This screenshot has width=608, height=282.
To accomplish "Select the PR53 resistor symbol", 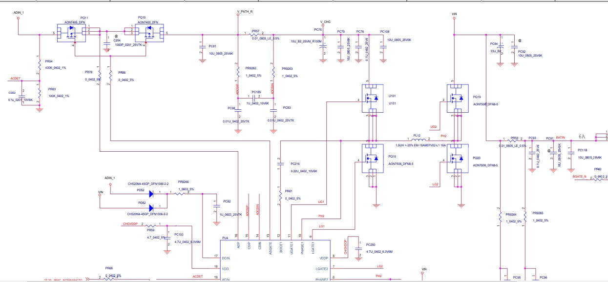I will tap(513, 141).
